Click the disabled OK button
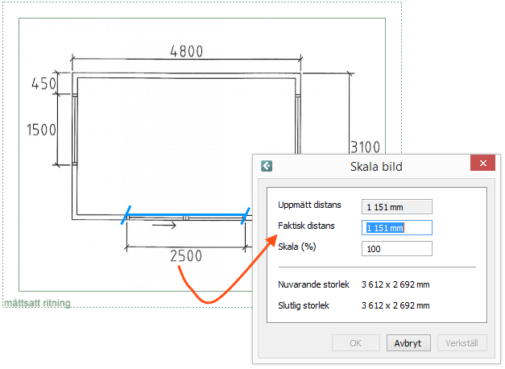The image size is (505, 369). [356, 343]
